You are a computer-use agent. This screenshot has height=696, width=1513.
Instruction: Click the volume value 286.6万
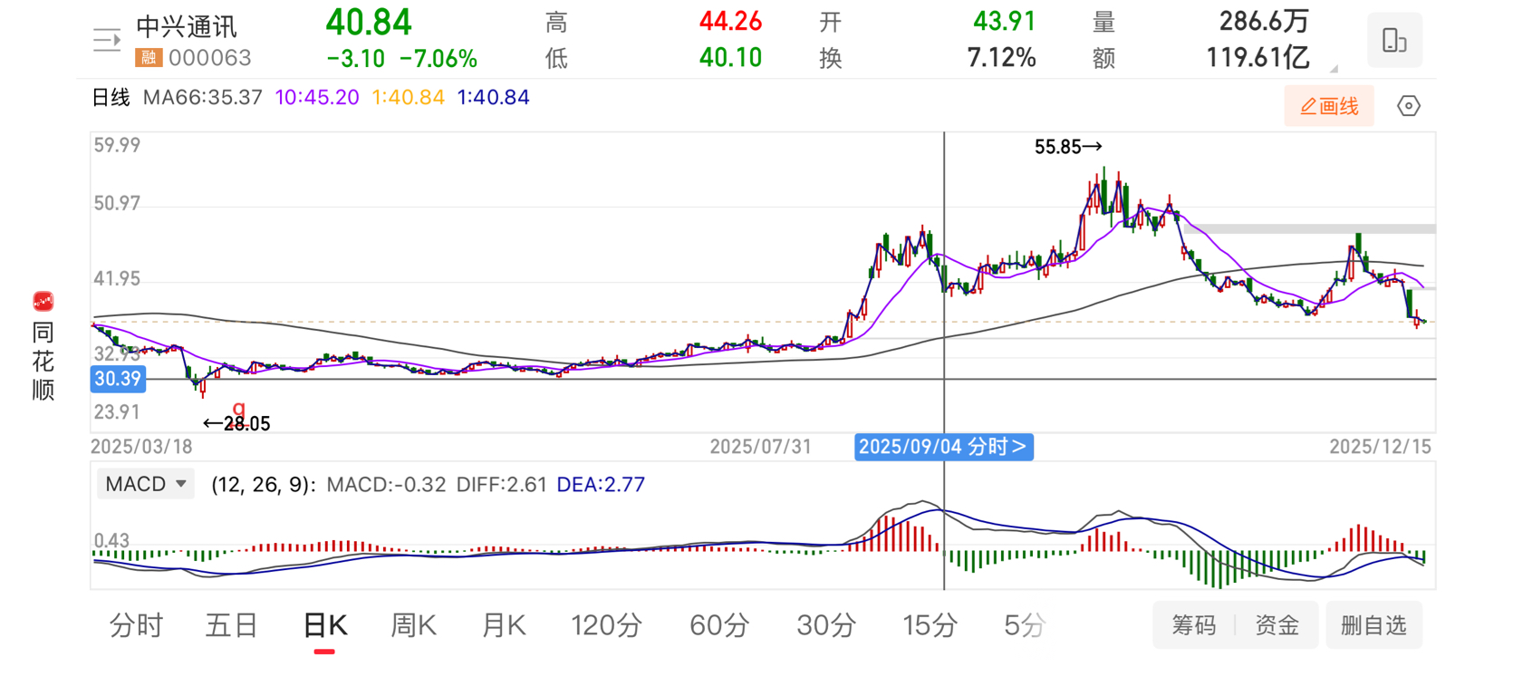(1264, 21)
